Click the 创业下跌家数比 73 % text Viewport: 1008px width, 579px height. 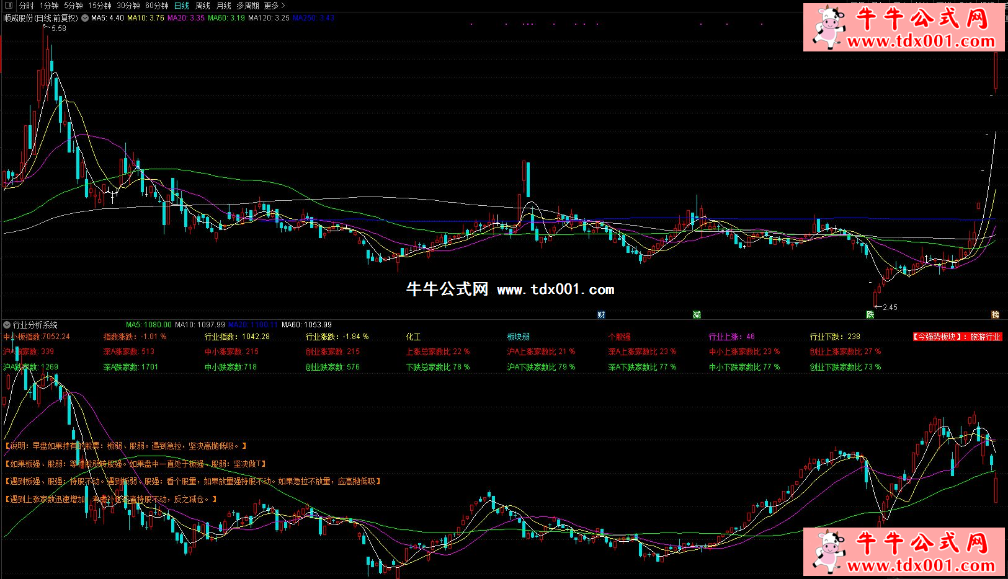[845, 367]
